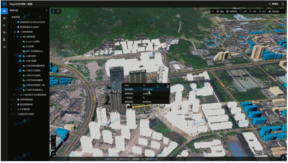Switch map to 2D view mode

[x=54, y=153]
